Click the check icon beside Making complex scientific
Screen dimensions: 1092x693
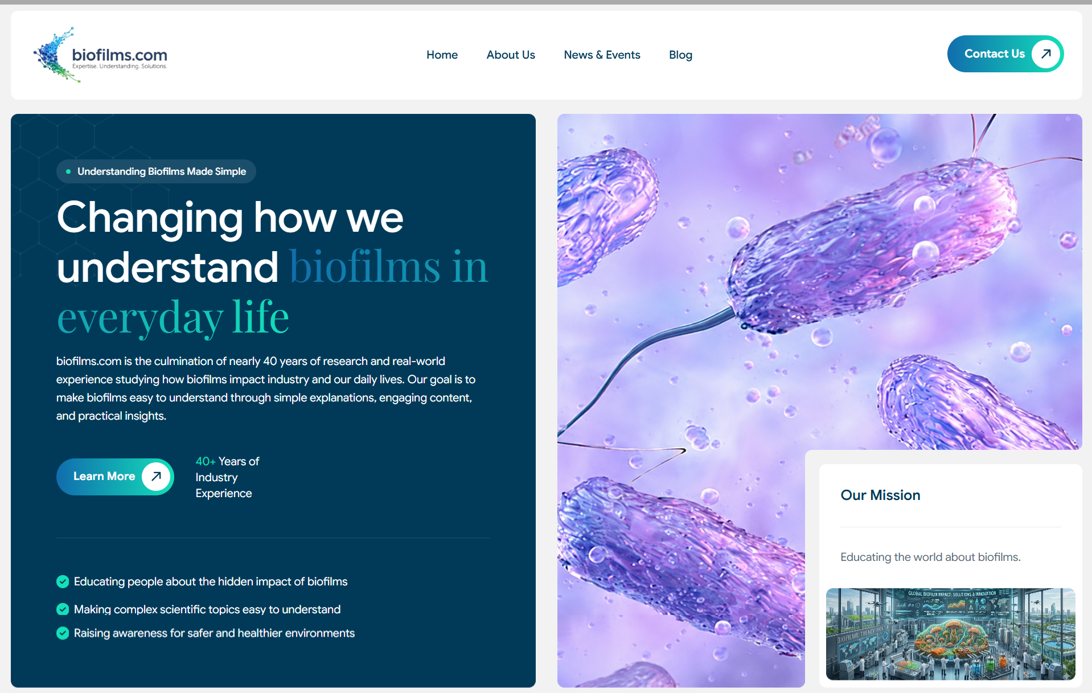tap(63, 609)
